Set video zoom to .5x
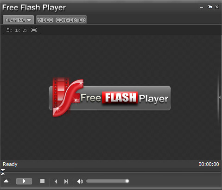Screen dimensions: 222x190 click(9, 30)
